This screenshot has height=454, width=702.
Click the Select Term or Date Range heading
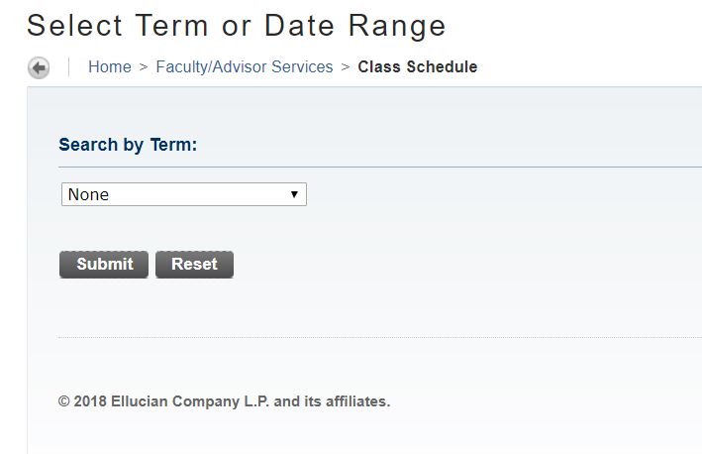pos(237,26)
